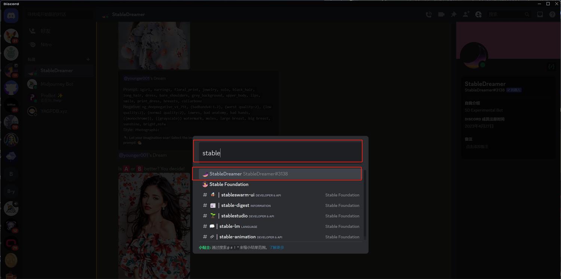This screenshot has width=561, height=279.
Task: Show pinned messages via the pin icon
Action: point(454,14)
